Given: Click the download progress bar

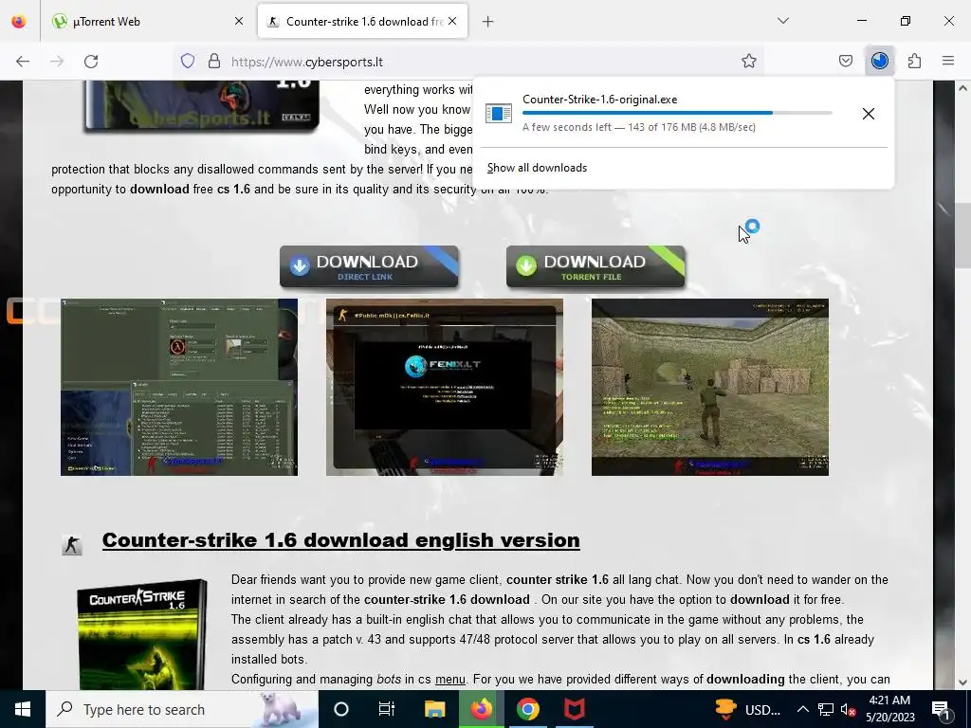Looking at the screenshot, I should (677, 114).
